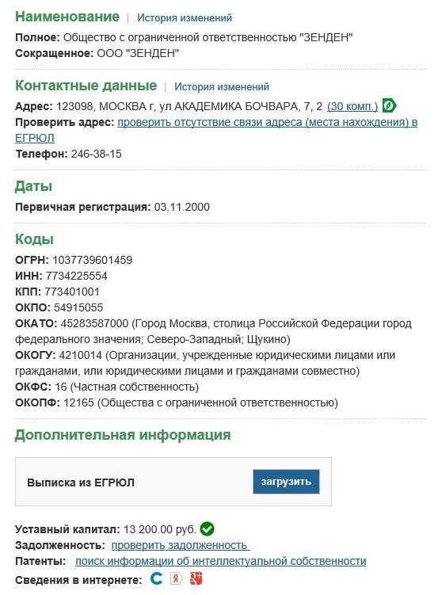Open name change history link
438x595 pixels.
(x=185, y=18)
